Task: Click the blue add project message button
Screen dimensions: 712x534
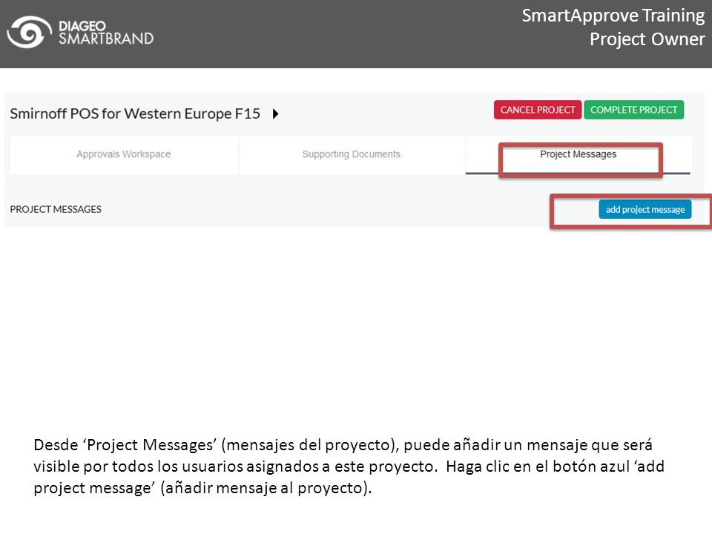Action: (645, 209)
